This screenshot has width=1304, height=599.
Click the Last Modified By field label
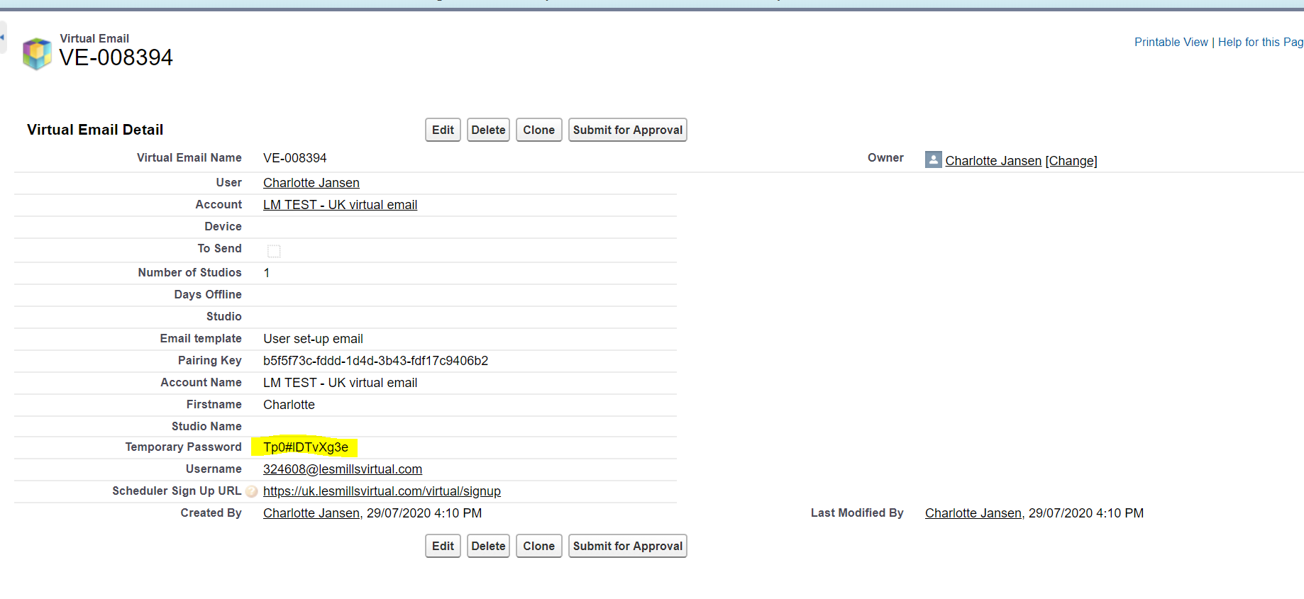pos(857,513)
